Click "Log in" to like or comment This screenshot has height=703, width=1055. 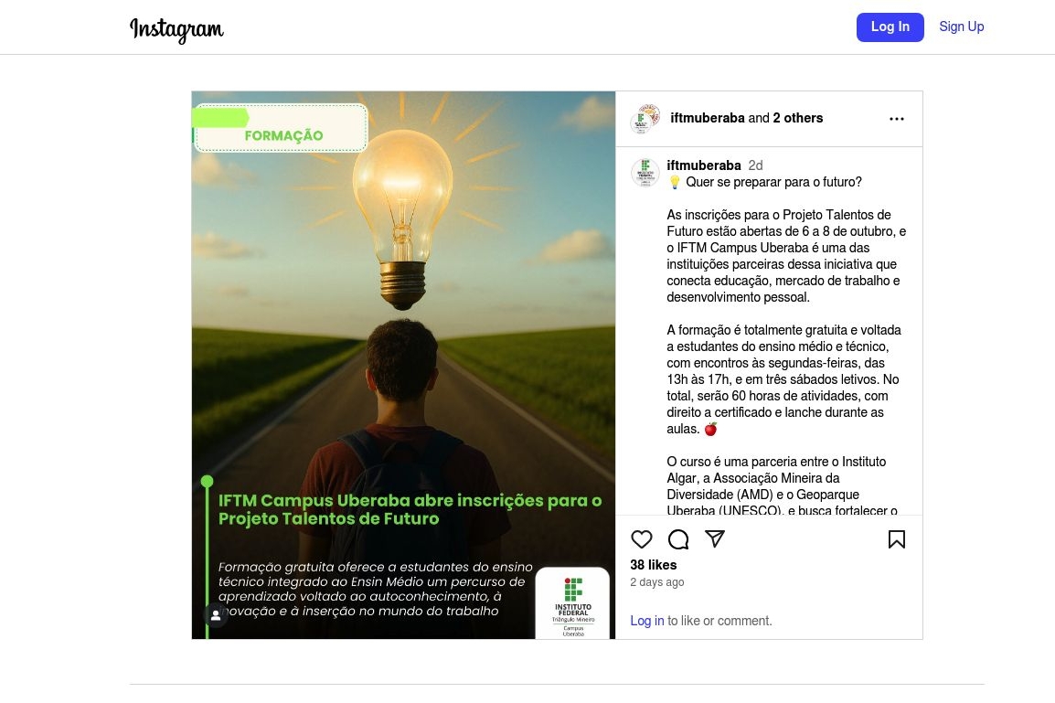[646, 621]
